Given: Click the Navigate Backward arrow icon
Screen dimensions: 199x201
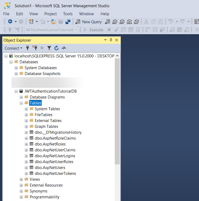Looking at the screenshot, I should click(10, 21).
